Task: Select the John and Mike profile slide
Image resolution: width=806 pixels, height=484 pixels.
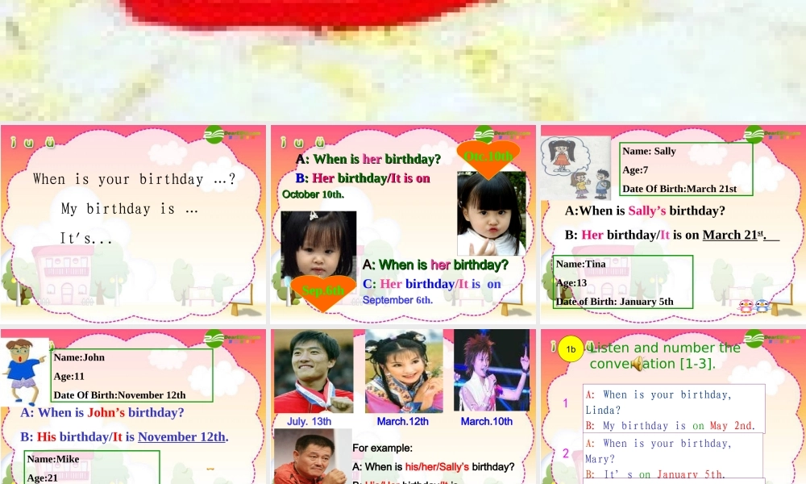Action: coord(133,407)
